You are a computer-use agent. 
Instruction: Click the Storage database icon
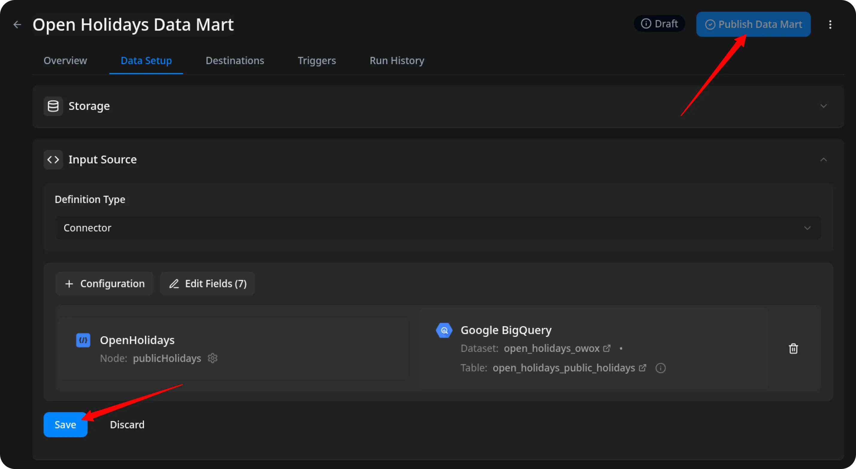coord(53,106)
